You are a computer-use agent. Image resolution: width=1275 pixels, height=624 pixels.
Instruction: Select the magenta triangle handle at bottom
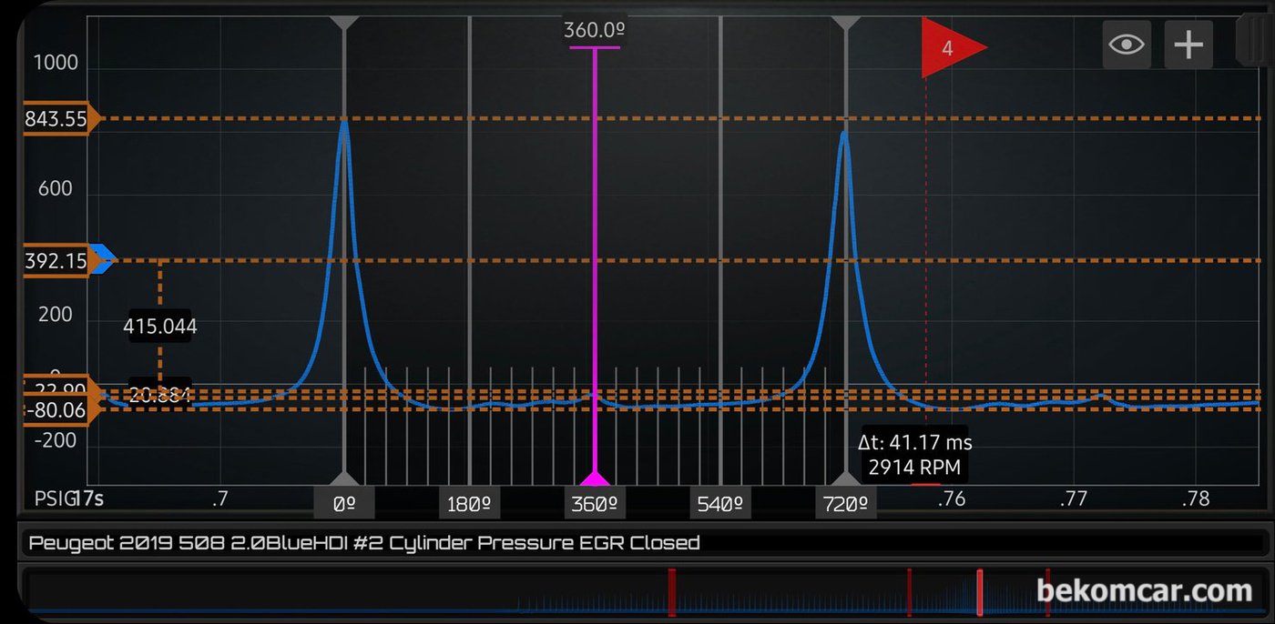pos(595,478)
